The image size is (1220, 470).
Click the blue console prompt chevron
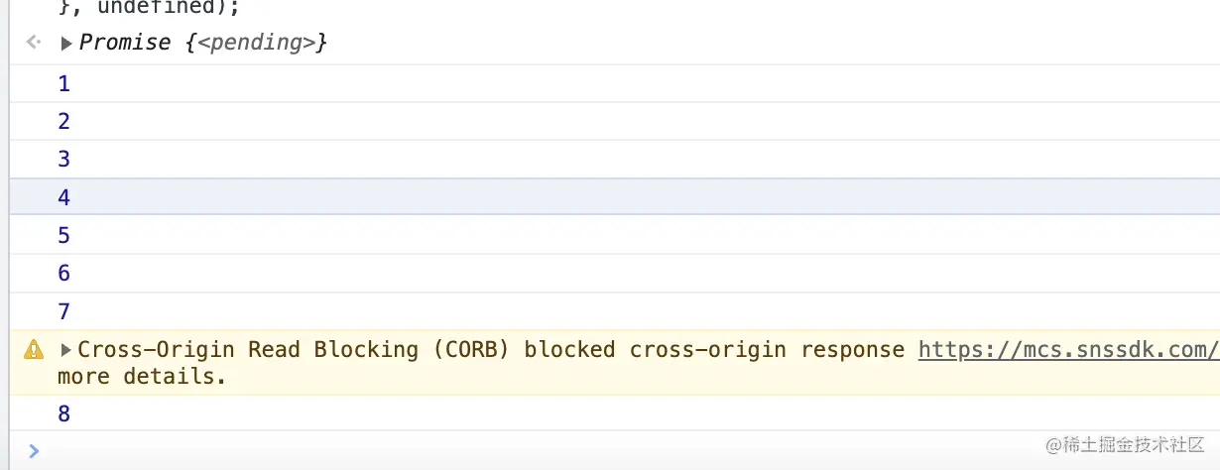(34, 451)
